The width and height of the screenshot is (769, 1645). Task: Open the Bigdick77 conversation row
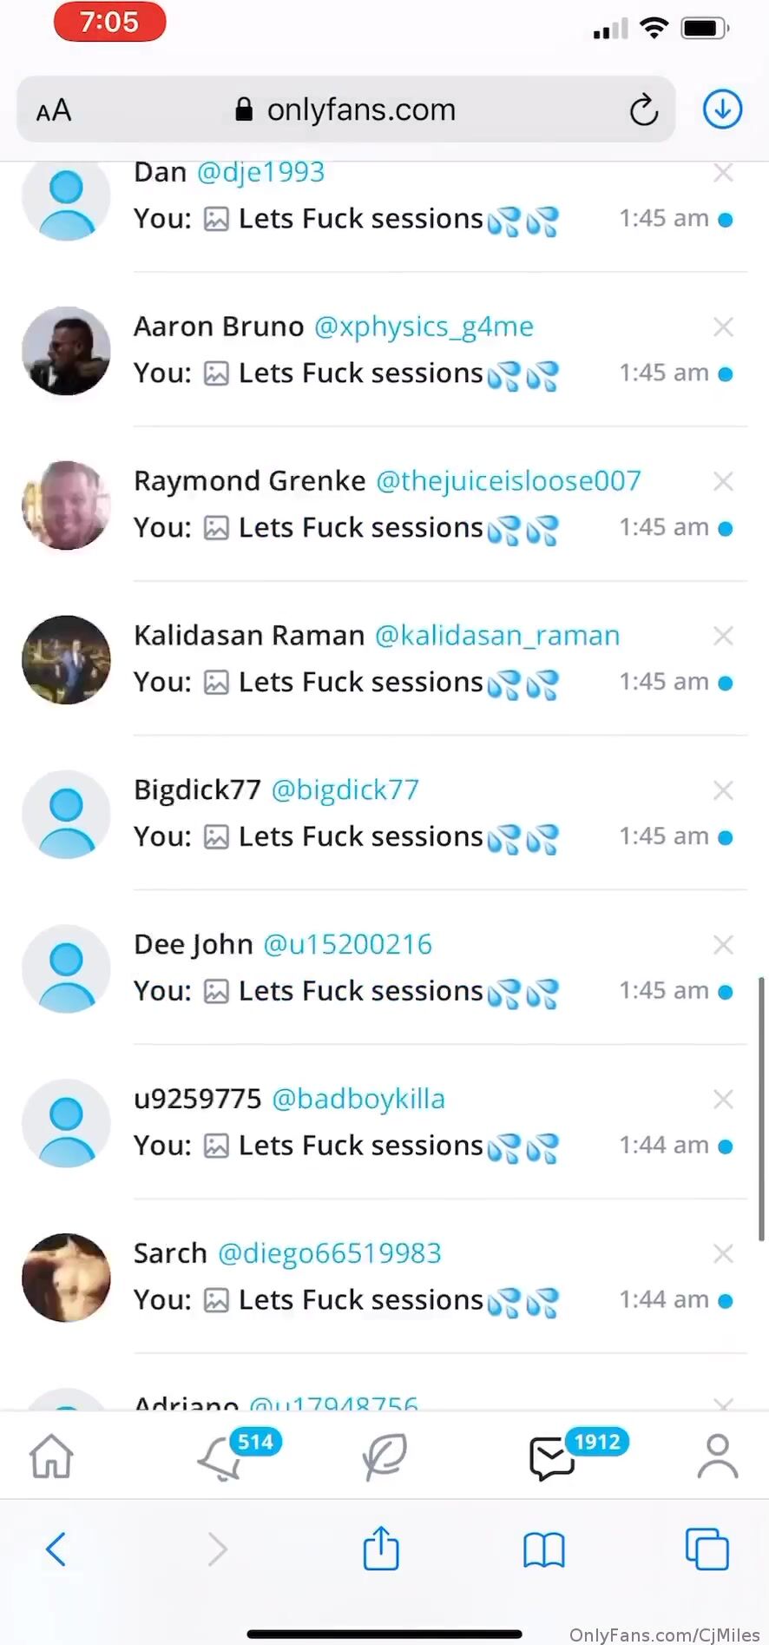tap(384, 814)
